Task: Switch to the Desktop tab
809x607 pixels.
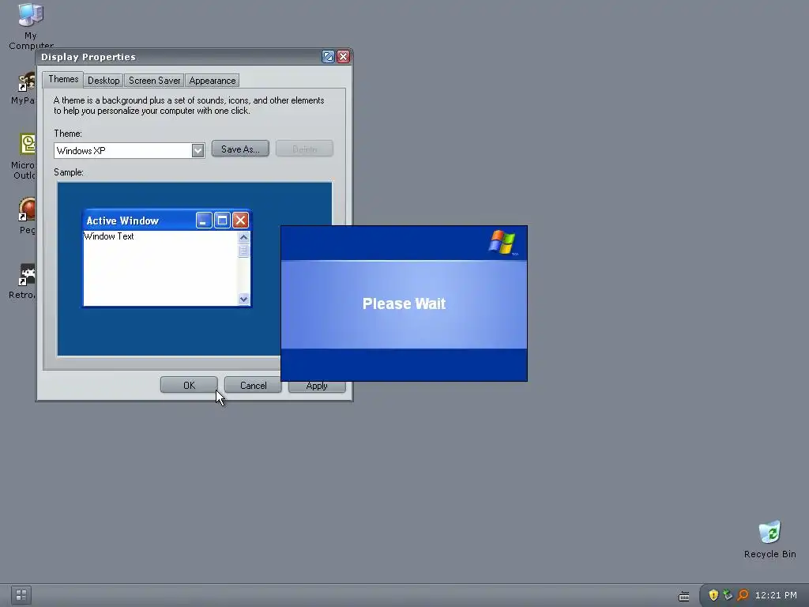Action: (103, 81)
